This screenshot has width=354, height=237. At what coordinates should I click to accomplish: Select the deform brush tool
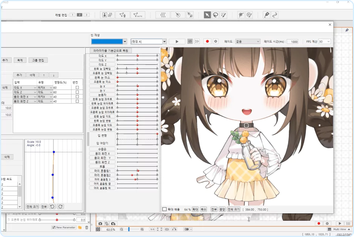(x=267, y=15)
